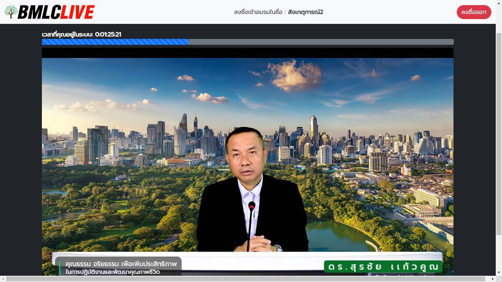502x282 pixels.
Task: Click the horizontal scrollbar left arrow
Action: [x=3, y=279]
